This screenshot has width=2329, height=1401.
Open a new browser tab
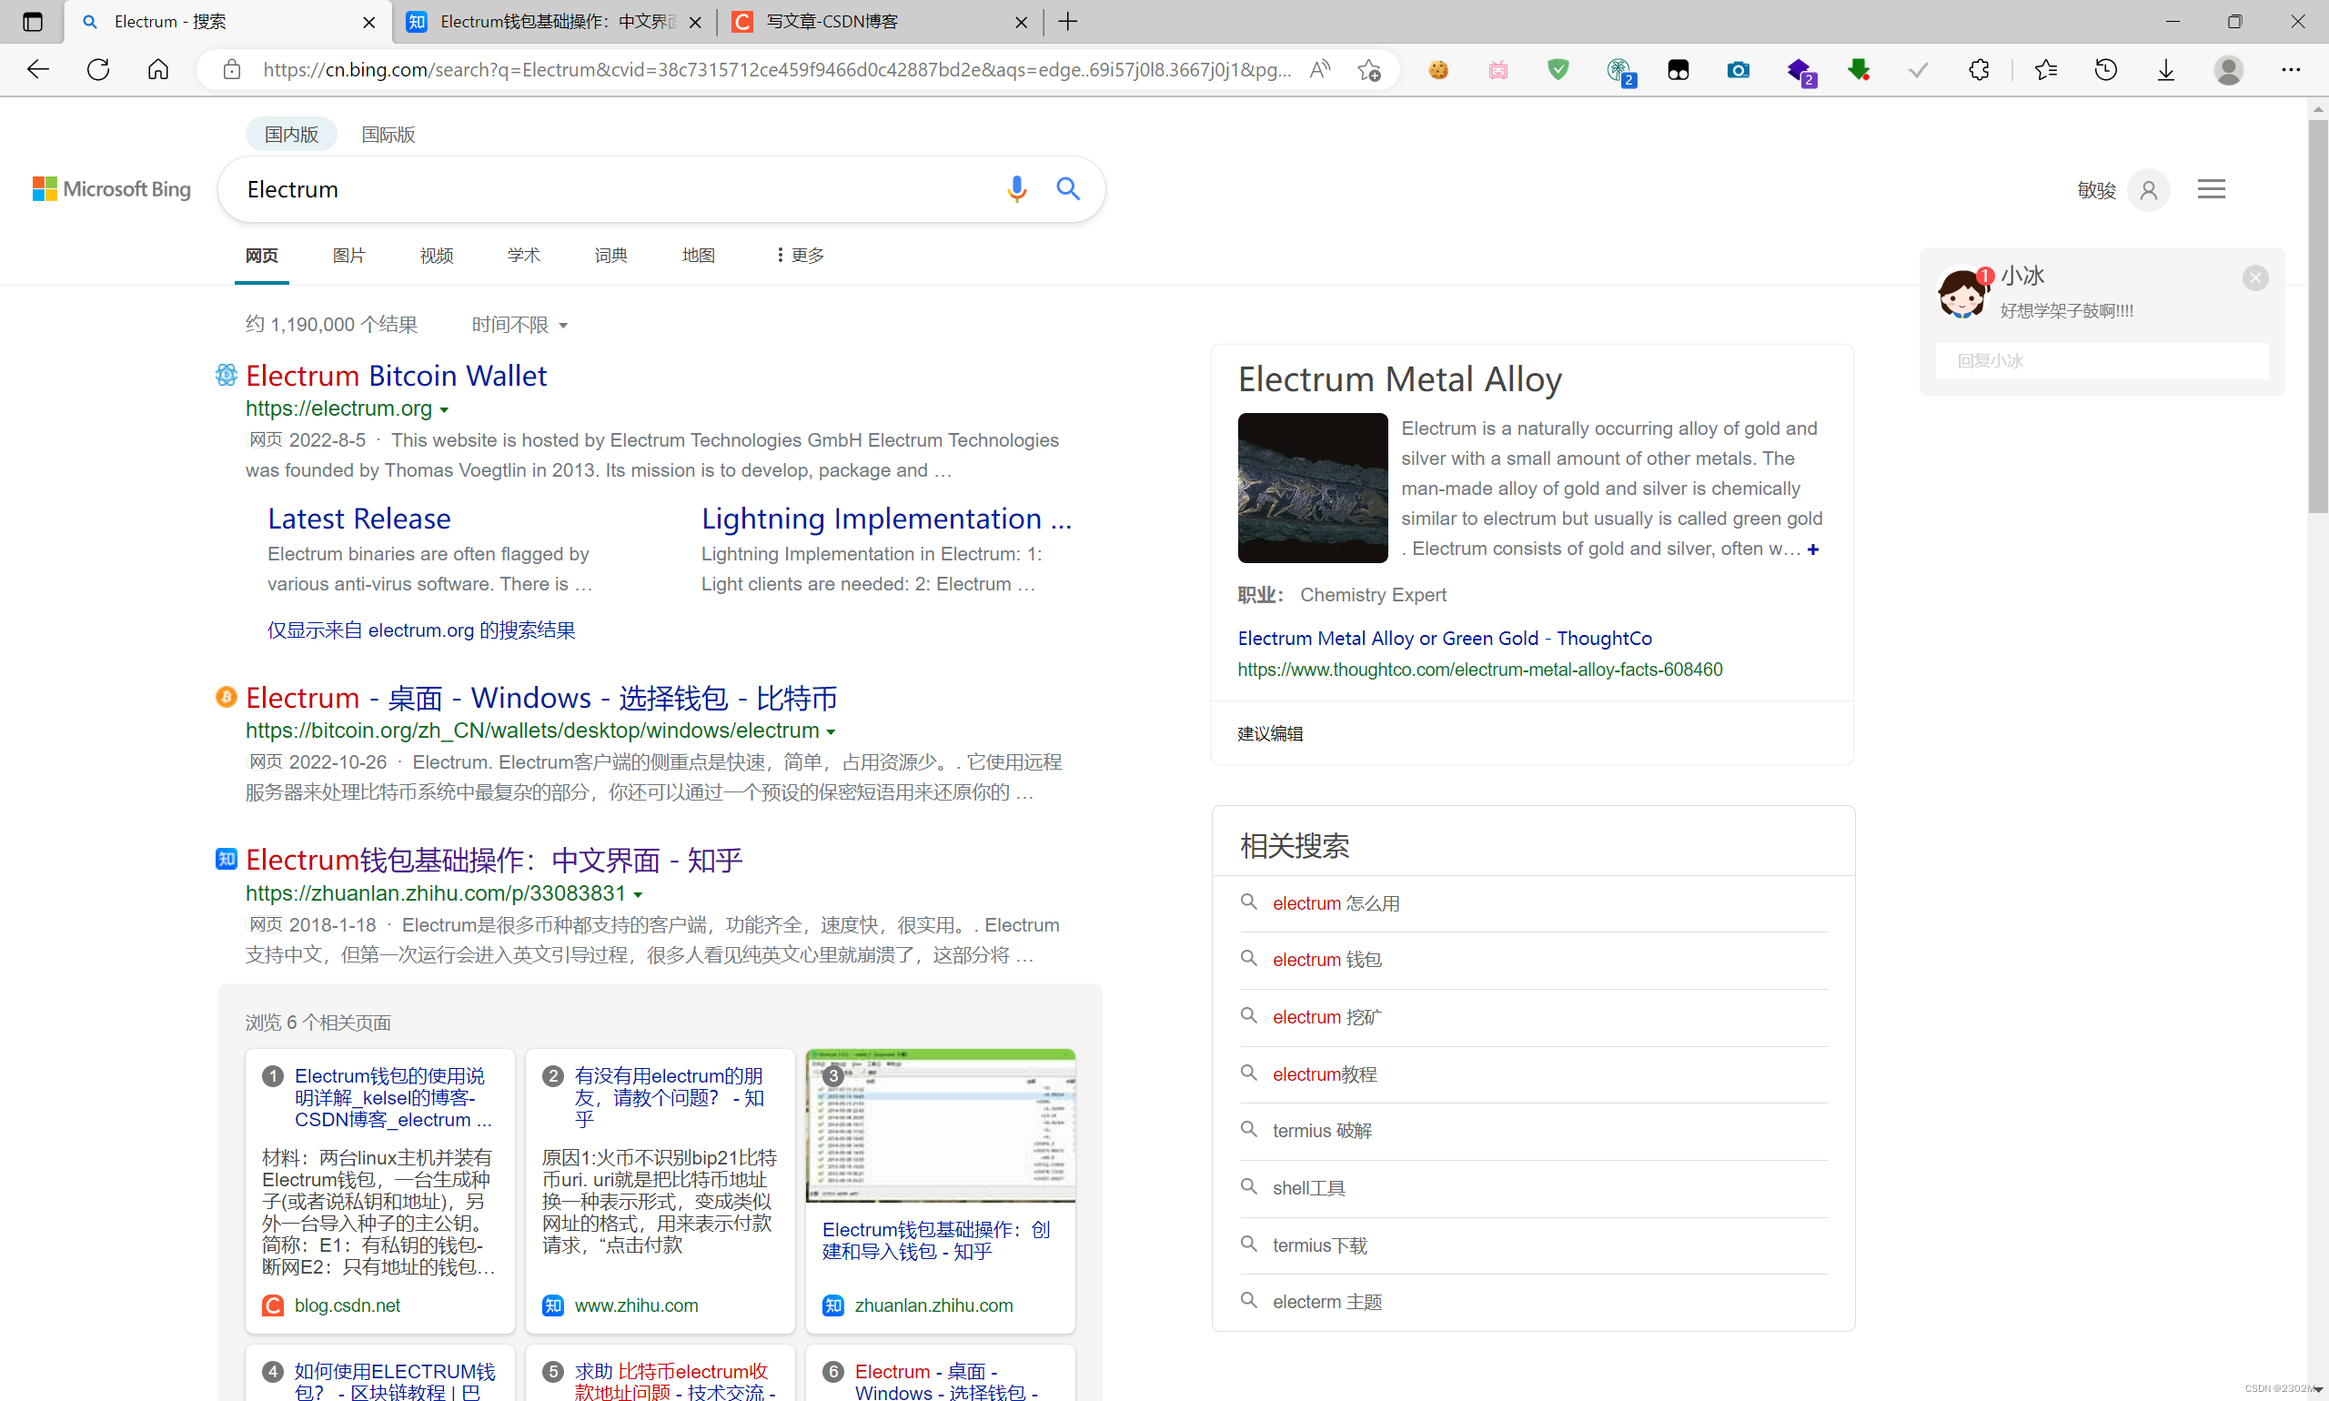point(1068,22)
